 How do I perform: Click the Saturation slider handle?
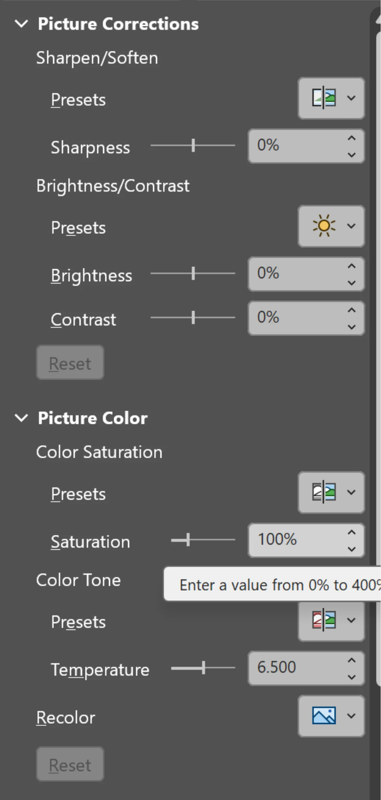pos(188,540)
